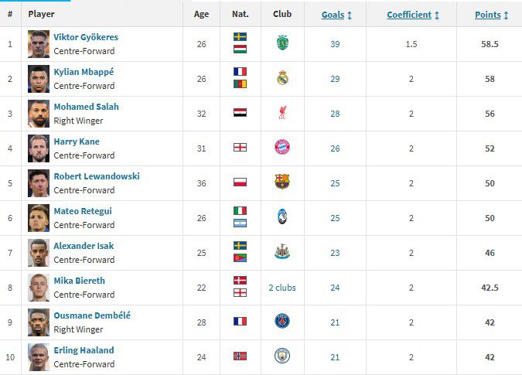This screenshot has width=522, height=375.
Task: Open Viktor Gyökeres player profile
Action: (x=86, y=37)
